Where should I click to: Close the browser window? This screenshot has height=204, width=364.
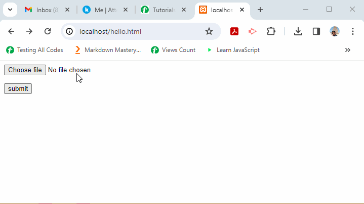[x=352, y=10]
